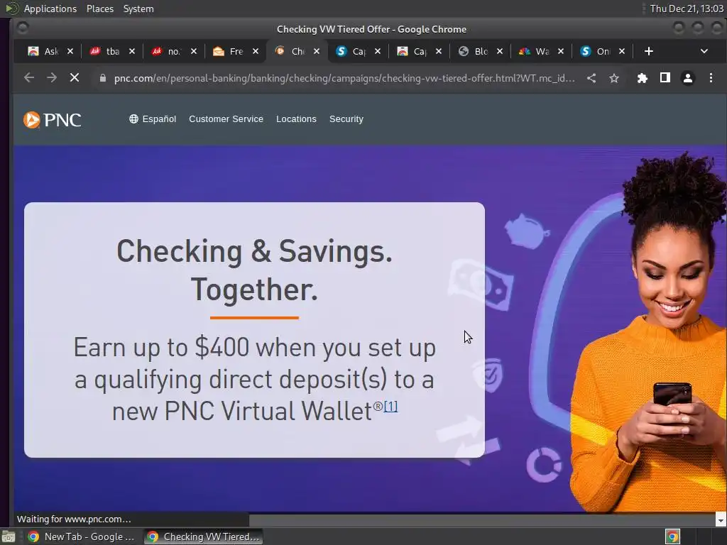Close the tba tab
The height and width of the screenshot is (545, 727).
131,51
